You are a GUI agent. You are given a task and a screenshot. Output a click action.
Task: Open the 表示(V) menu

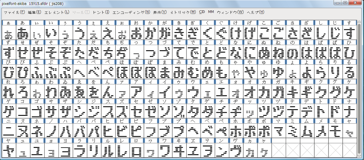click(x=160, y=12)
